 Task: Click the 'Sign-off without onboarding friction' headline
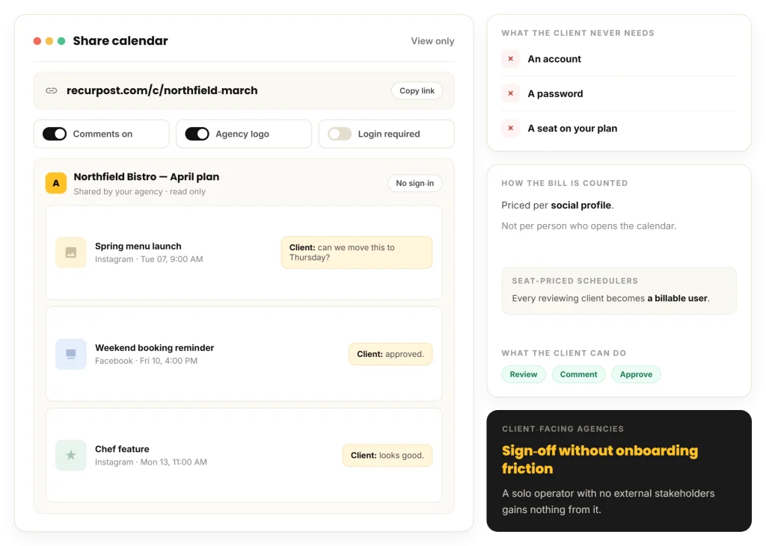coord(600,459)
